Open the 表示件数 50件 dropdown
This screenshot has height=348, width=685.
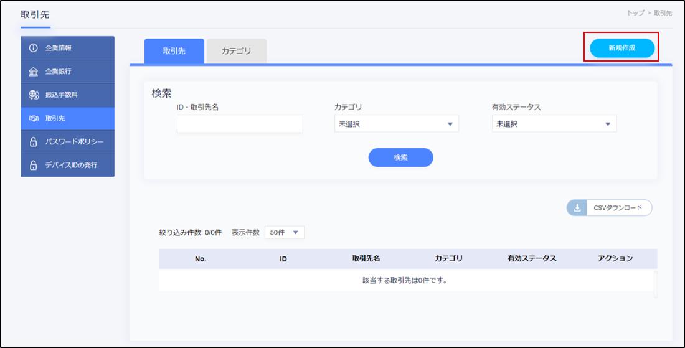pos(284,232)
